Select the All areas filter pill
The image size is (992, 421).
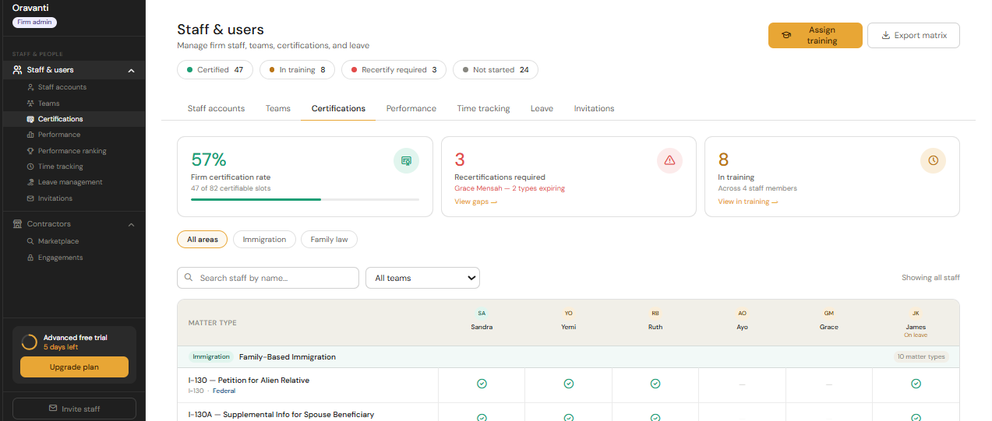(x=203, y=240)
